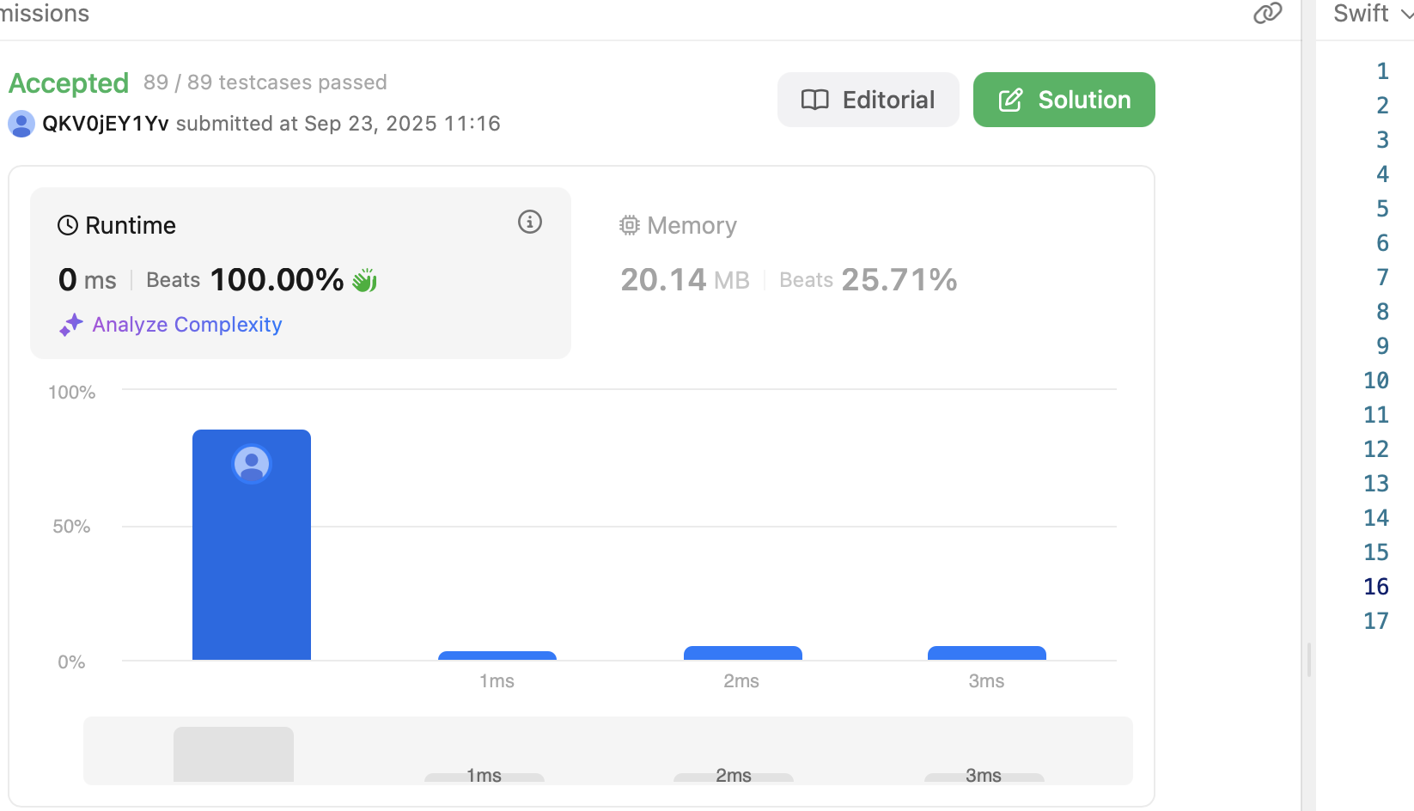Click the Runtime info icon
The width and height of the screenshot is (1414, 811).
(530, 223)
